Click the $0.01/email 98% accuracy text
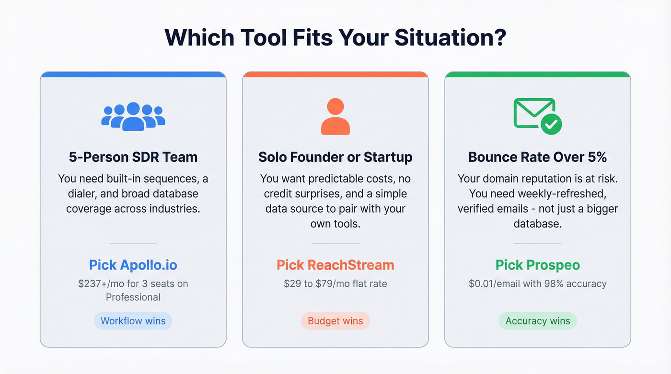Viewport: 671px width, 374px height. (x=538, y=283)
